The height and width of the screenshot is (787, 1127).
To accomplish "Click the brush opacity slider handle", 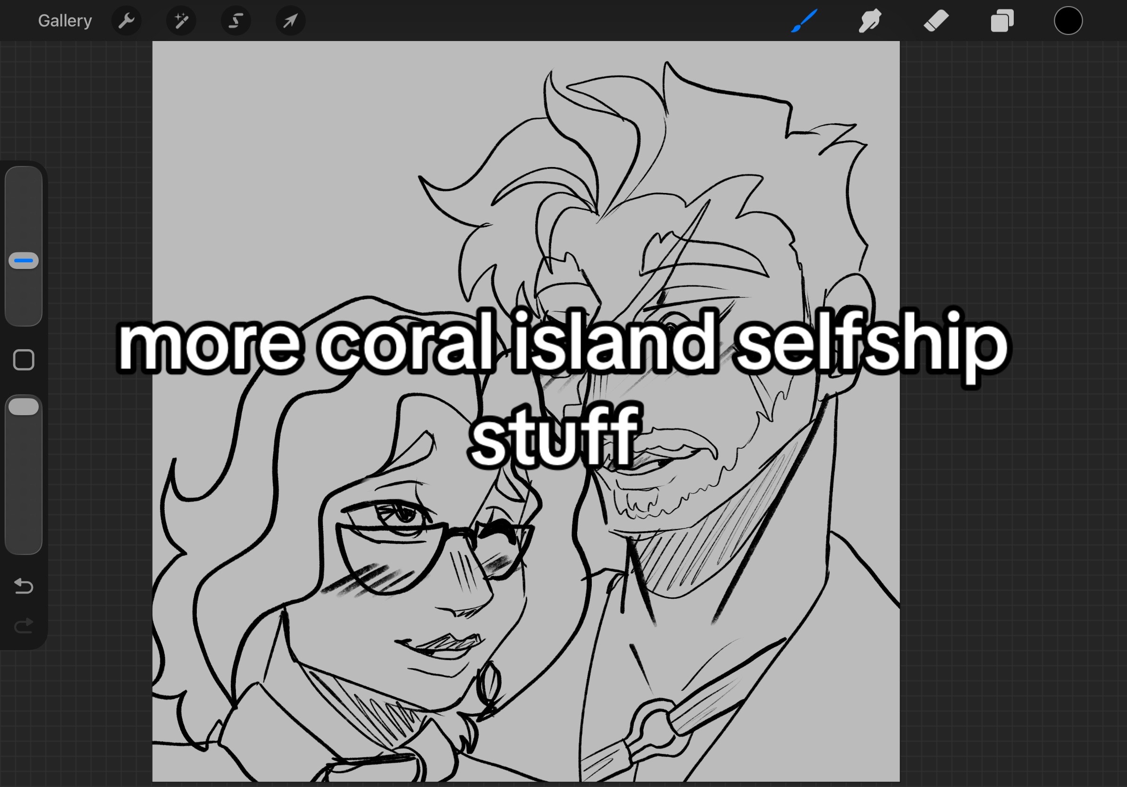I will click(24, 407).
